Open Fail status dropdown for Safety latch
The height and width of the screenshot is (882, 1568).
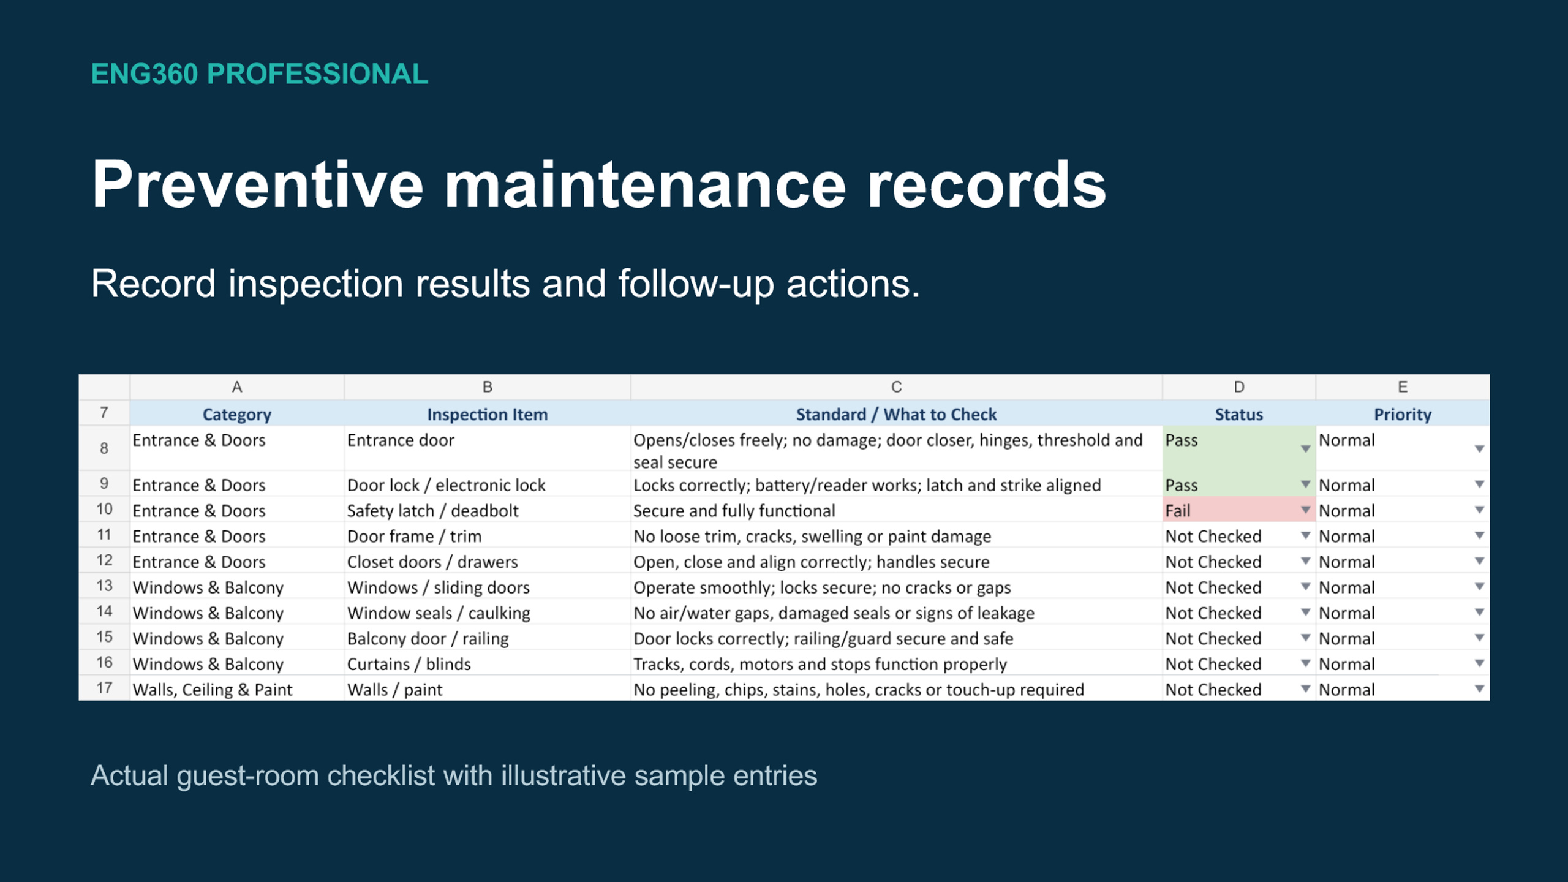[1305, 510]
